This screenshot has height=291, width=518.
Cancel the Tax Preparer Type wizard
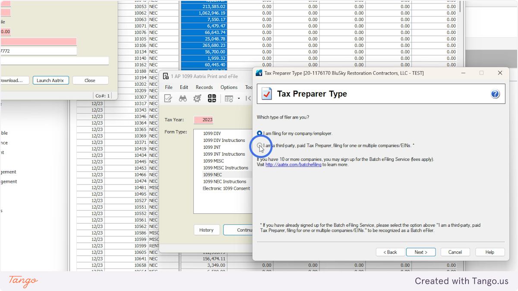coord(455,252)
